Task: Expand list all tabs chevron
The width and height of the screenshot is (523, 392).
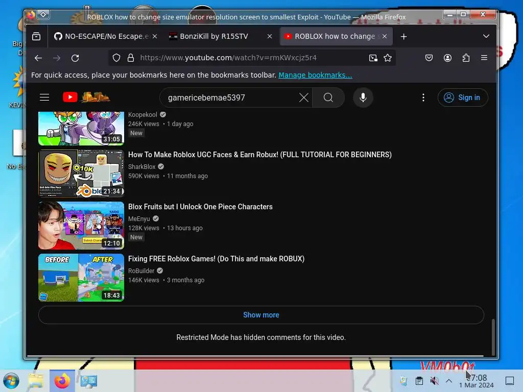Action: (x=486, y=36)
